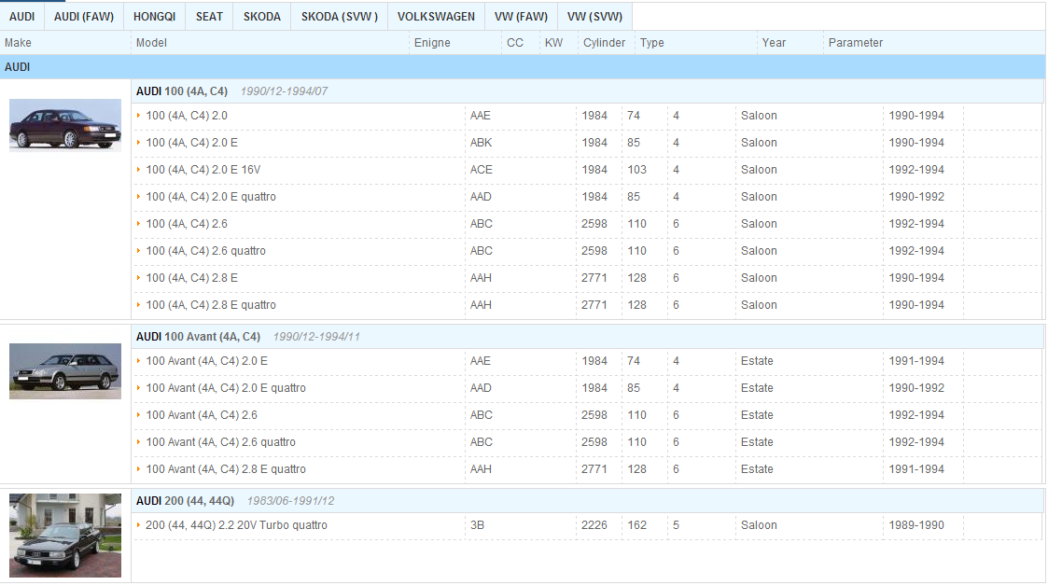Switch to the SKODA tab
Viewport: 1048px width, 585px height.
point(262,17)
